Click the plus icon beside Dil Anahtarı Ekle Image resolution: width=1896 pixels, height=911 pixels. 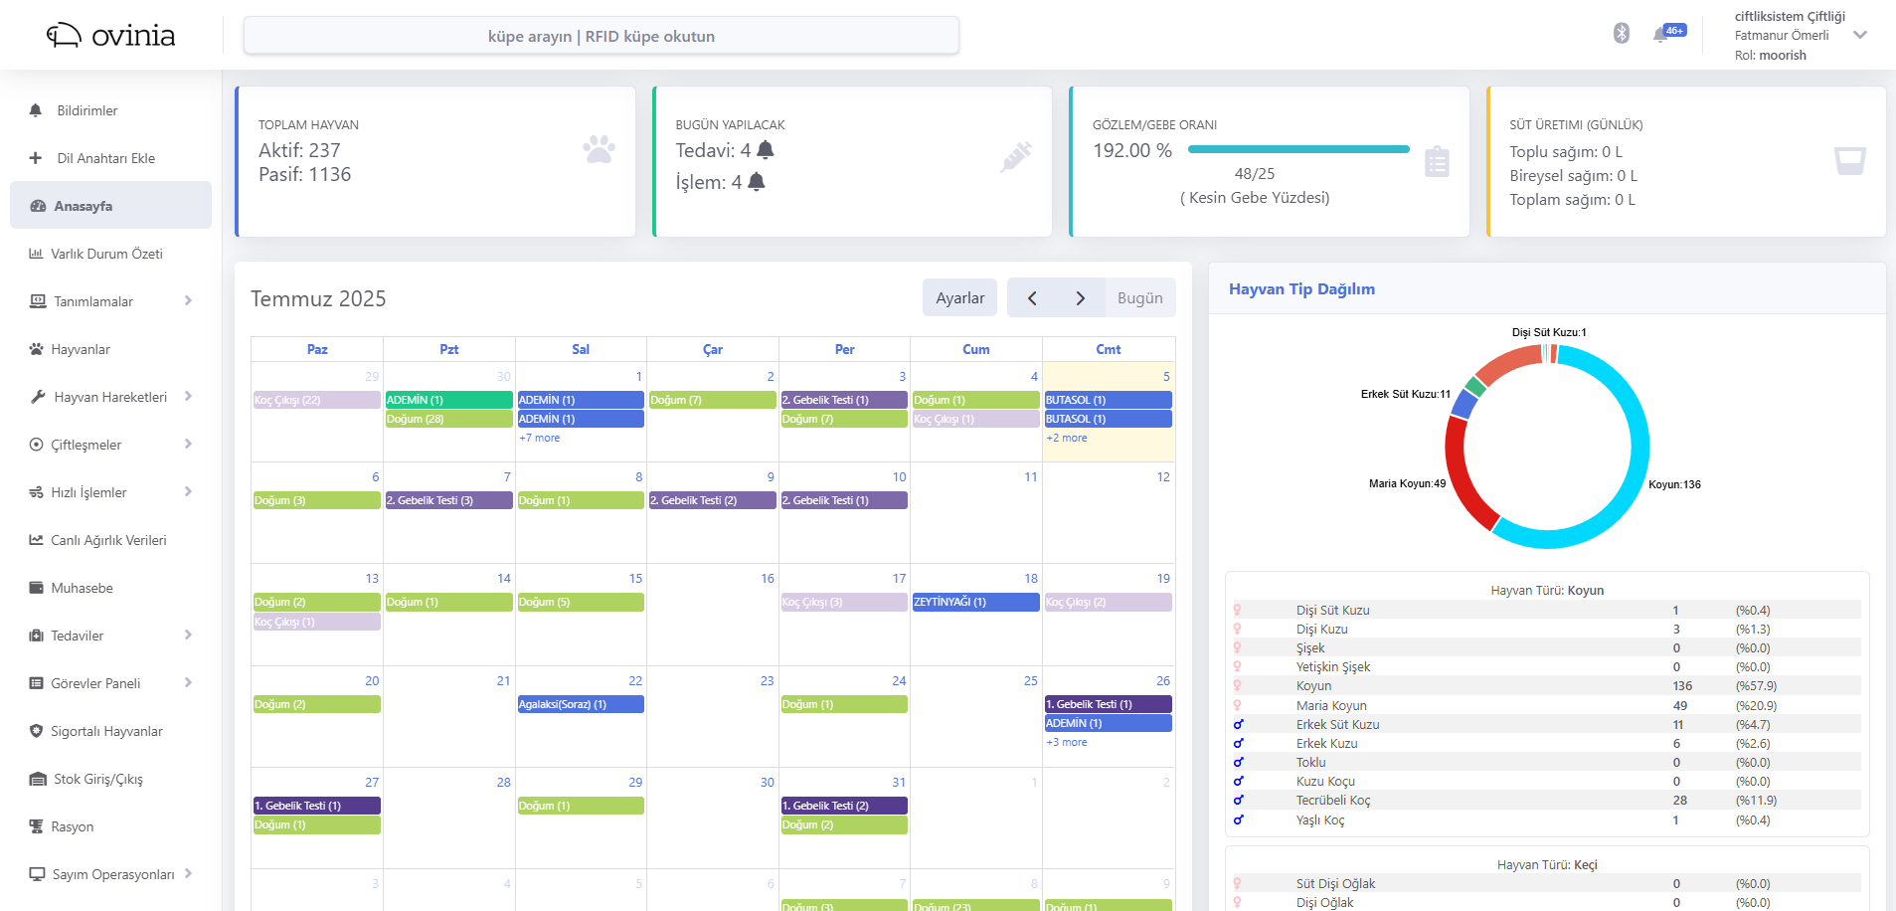coord(36,158)
